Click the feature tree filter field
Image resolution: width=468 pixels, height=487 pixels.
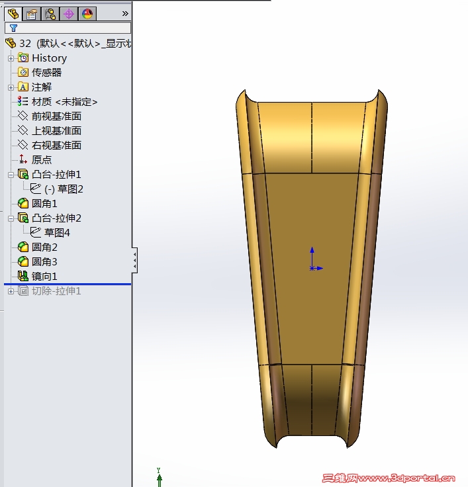(x=68, y=28)
